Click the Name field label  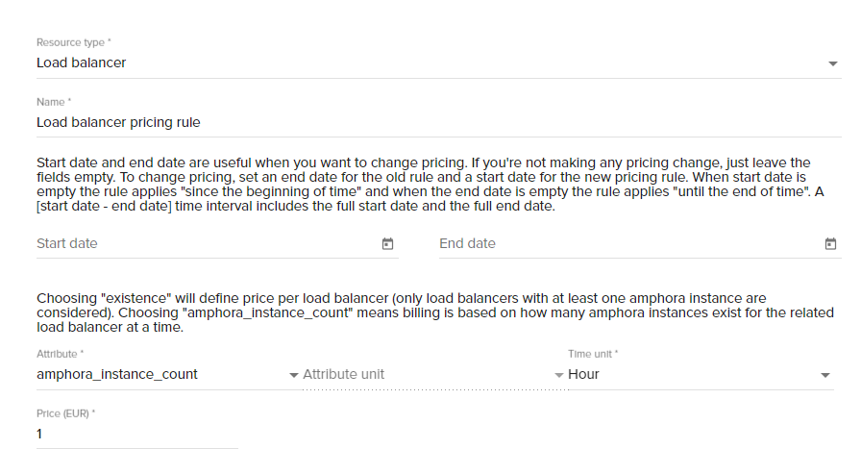[x=54, y=102]
